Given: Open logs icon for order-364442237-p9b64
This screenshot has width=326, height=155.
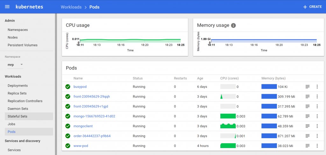Looking at the screenshot, I should 308,136.
